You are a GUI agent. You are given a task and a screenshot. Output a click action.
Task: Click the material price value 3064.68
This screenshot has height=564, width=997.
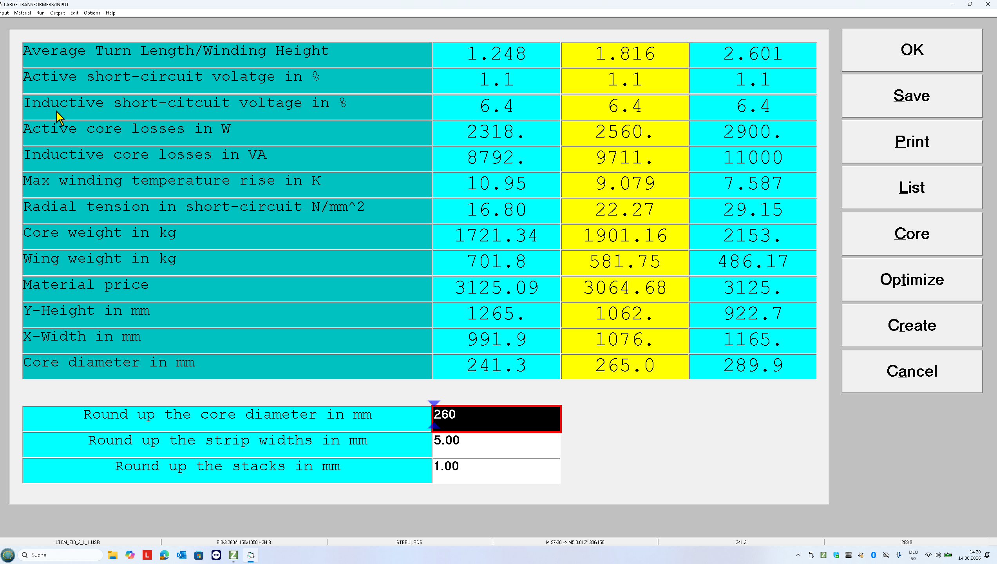tap(625, 288)
